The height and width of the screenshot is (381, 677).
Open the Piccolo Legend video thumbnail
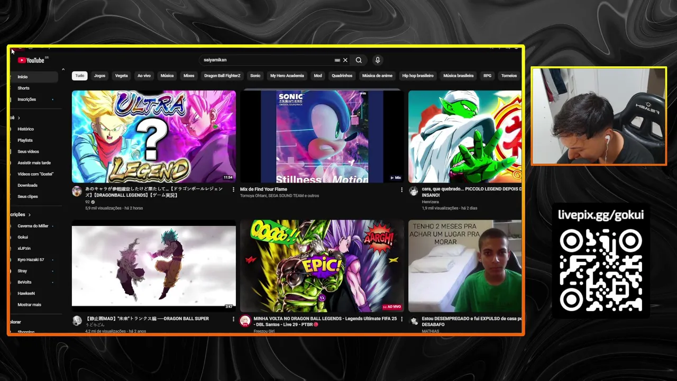(465, 137)
